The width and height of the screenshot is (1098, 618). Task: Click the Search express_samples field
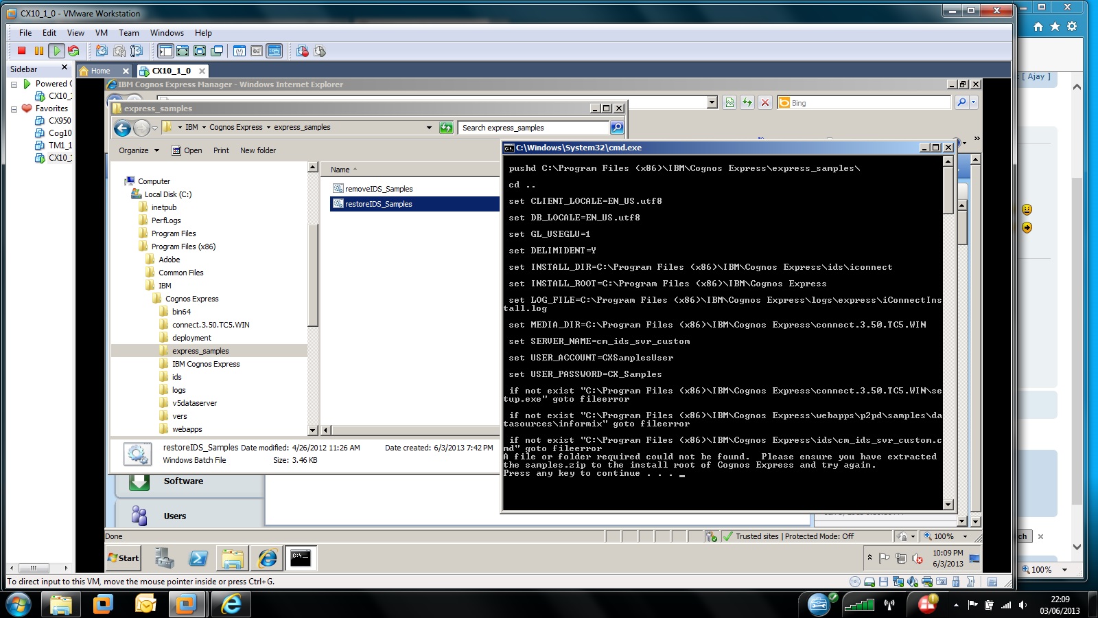(533, 128)
